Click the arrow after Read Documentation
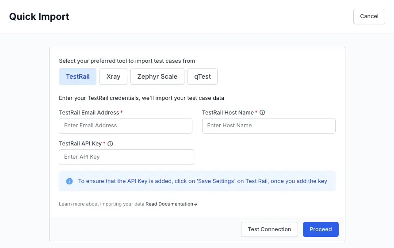The width and height of the screenshot is (394, 248). pos(196,204)
